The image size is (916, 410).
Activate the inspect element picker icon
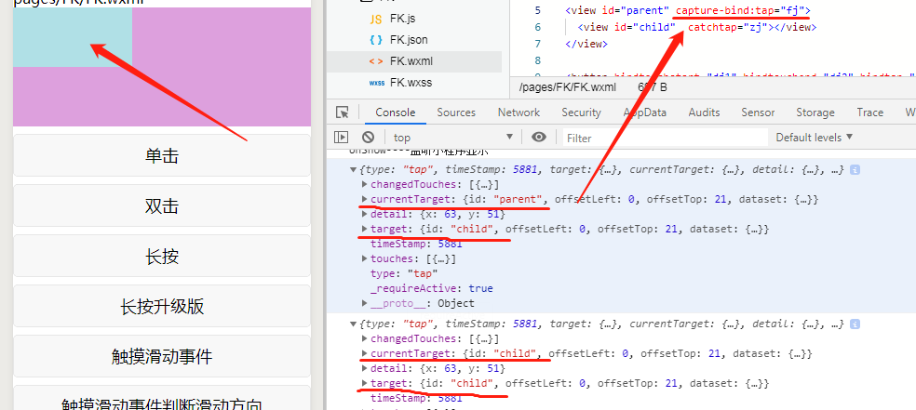[x=343, y=112]
